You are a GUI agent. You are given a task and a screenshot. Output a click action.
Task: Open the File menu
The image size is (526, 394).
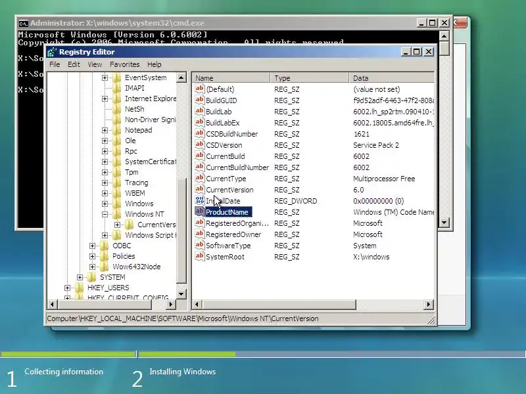[55, 64]
